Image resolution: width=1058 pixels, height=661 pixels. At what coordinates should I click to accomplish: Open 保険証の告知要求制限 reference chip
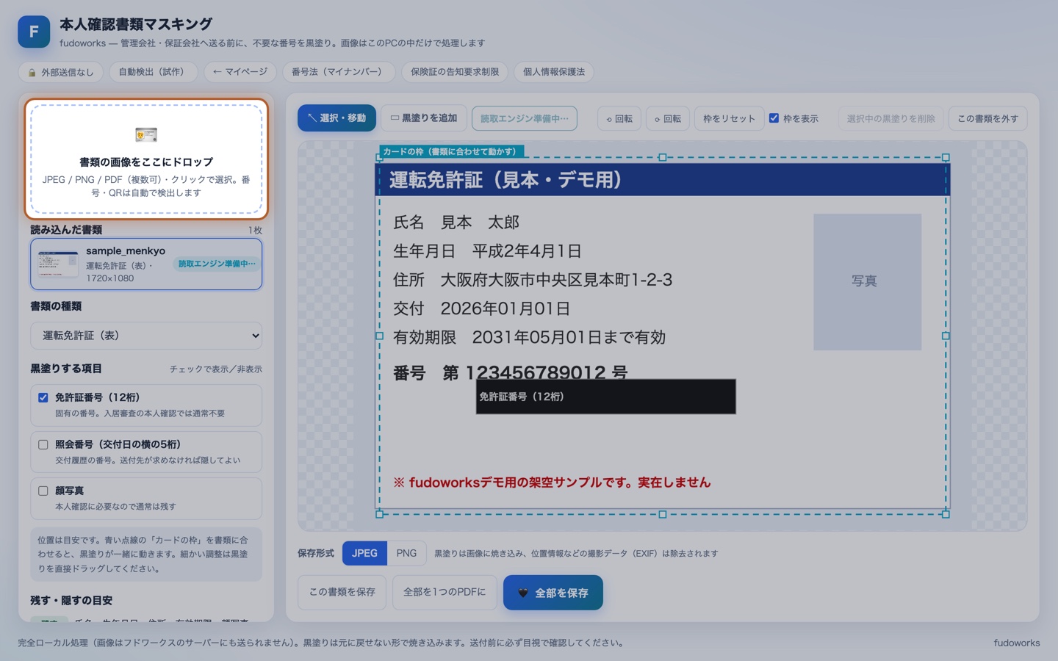(454, 72)
